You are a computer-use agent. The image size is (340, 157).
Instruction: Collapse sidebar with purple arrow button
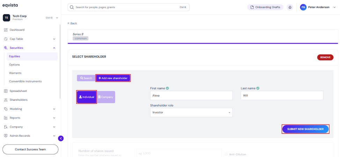(x=61, y=138)
